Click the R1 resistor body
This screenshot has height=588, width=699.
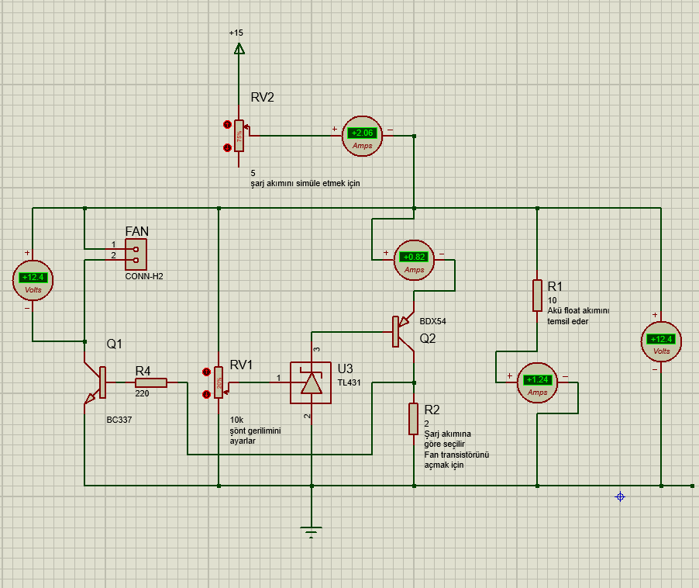[x=537, y=296]
